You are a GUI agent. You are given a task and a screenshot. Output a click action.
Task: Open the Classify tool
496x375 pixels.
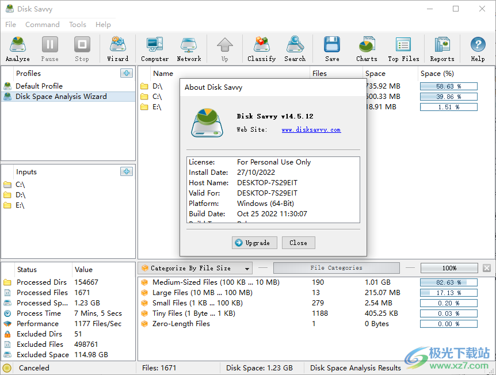(x=262, y=49)
